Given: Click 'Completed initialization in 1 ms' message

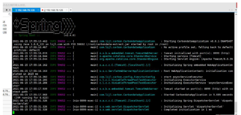Looking at the screenshot, I should point(188,110).
